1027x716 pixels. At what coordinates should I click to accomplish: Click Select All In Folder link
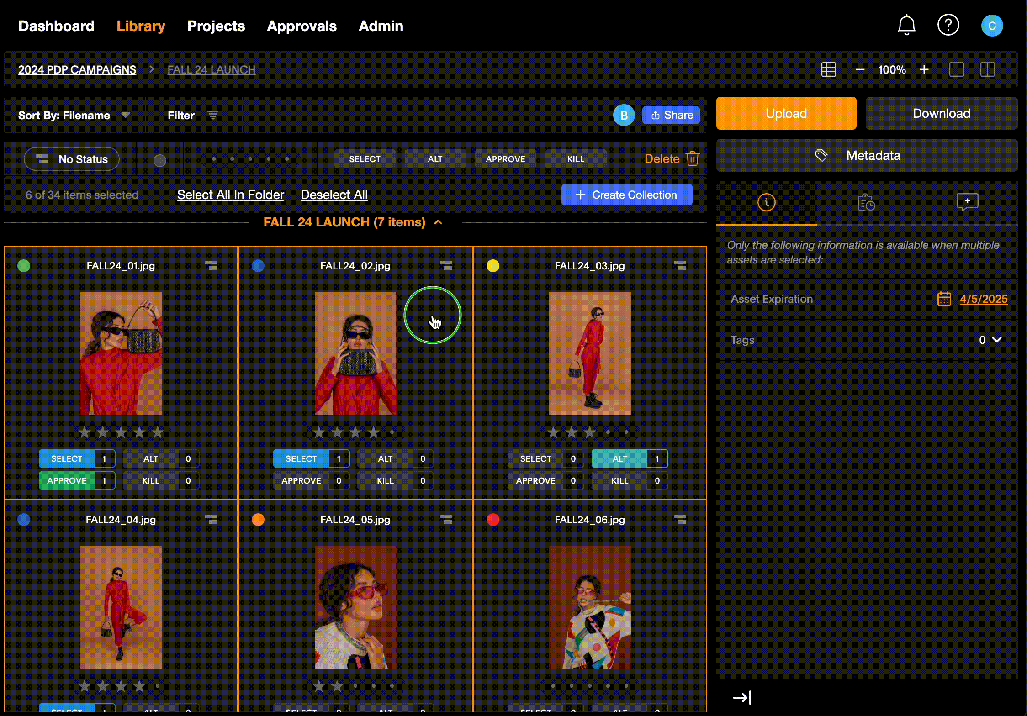coord(231,195)
